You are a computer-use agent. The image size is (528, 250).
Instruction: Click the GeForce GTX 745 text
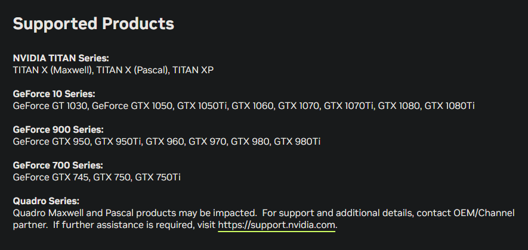(x=51, y=177)
